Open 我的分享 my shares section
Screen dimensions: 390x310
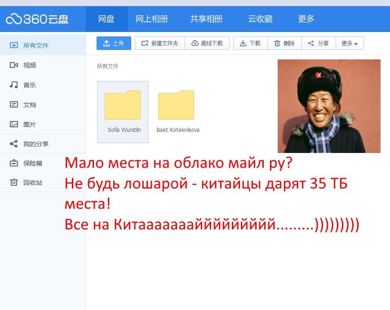coord(35,144)
